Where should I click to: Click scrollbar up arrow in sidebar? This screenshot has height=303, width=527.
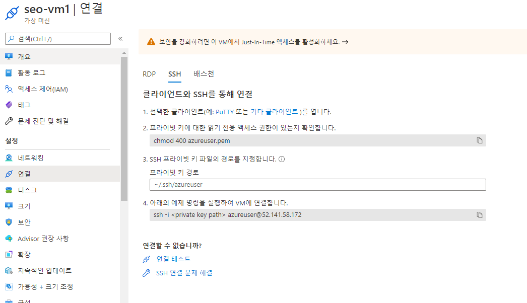coord(124,53)
